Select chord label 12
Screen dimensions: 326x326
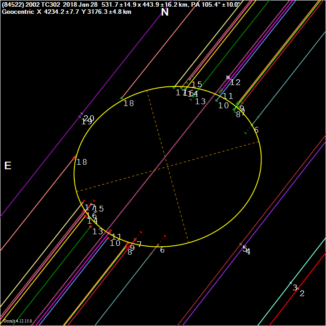pyautogui.click(x=235, y=82)
